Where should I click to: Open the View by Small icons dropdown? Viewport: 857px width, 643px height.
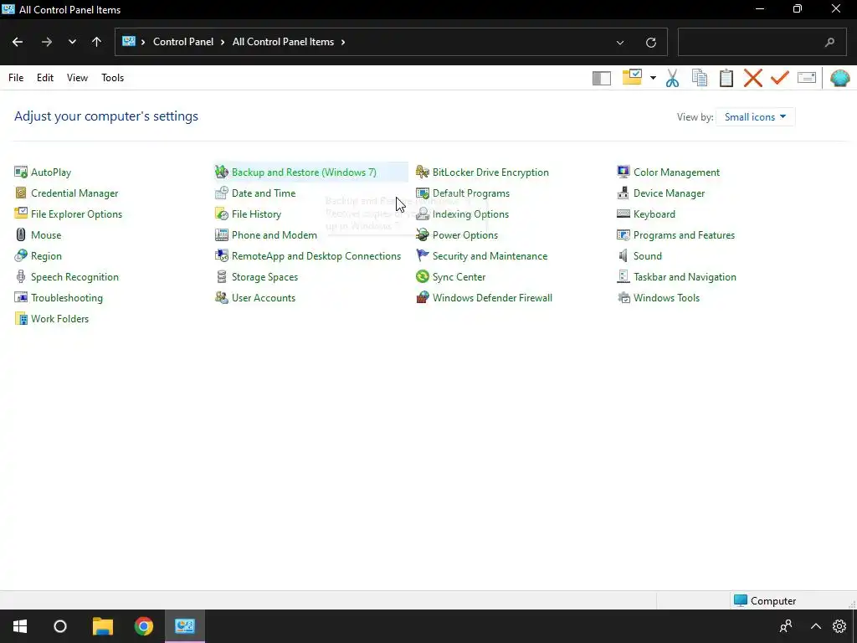(756, 117)
